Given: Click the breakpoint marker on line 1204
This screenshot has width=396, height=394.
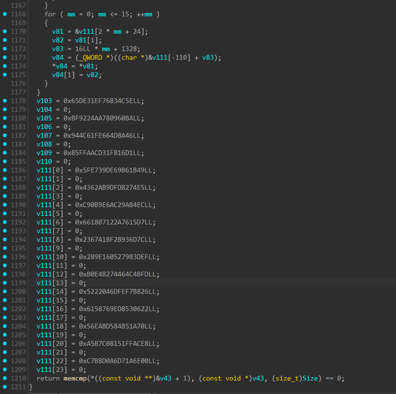Looking at the screenshot, I should point(5,326).
